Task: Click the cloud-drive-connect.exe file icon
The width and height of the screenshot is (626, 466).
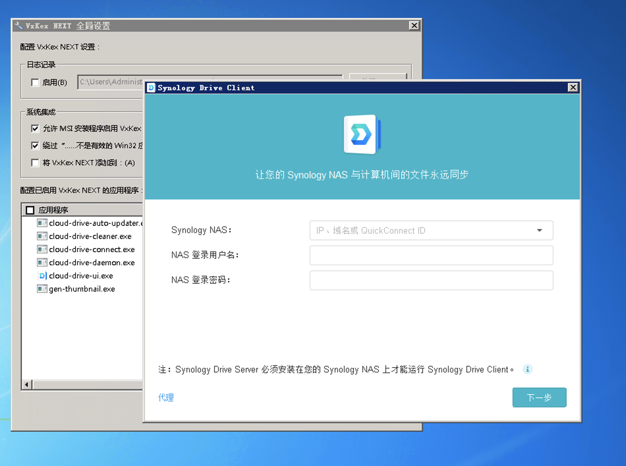Action: coord(42,249)
